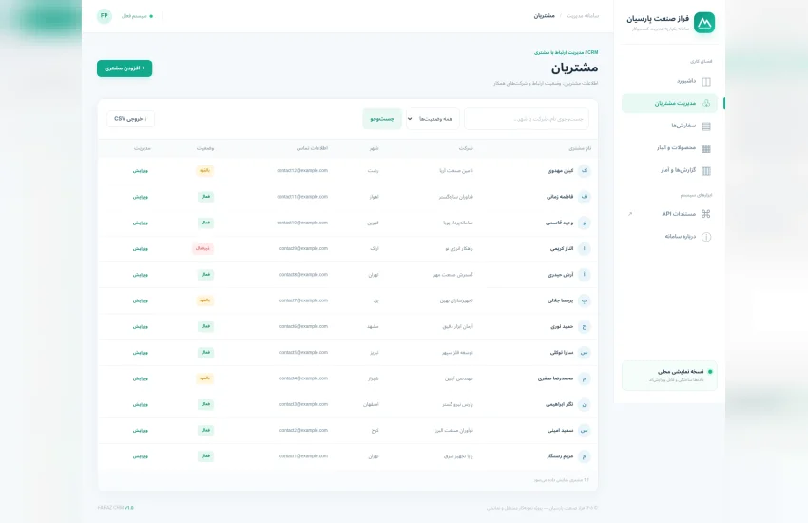Click the green جست‌وجو search button
This screenshot has height=523, width=808.
pos(382,119)
